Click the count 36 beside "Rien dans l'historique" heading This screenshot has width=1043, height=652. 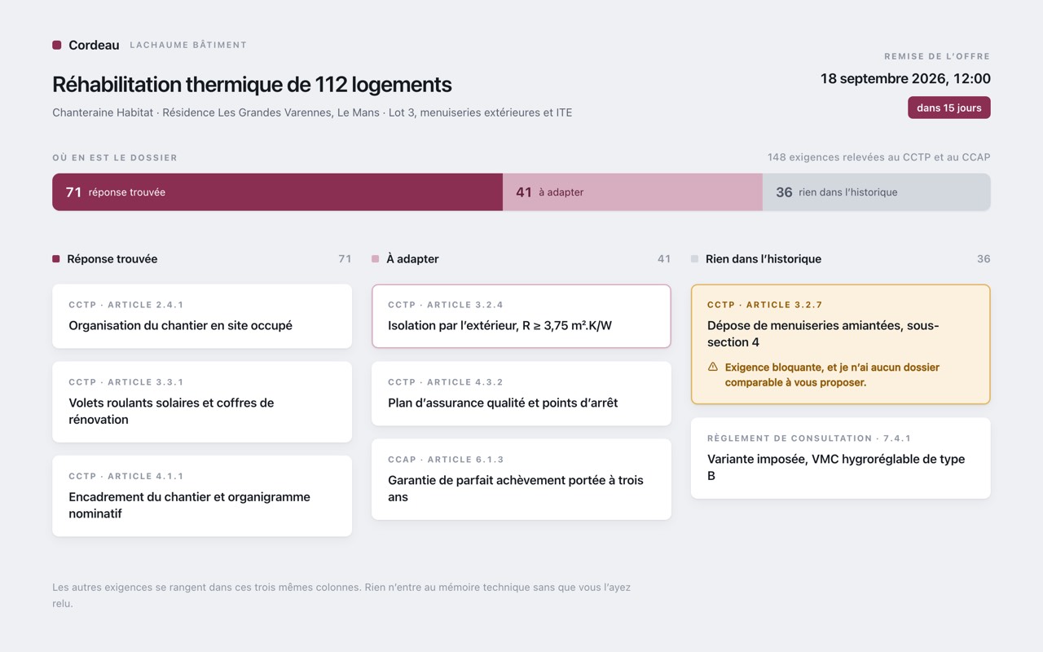pos(984,259)
